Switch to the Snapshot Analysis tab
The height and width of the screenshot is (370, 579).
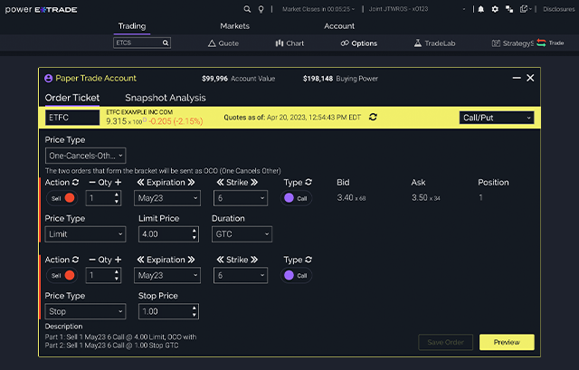click(165, 98)
